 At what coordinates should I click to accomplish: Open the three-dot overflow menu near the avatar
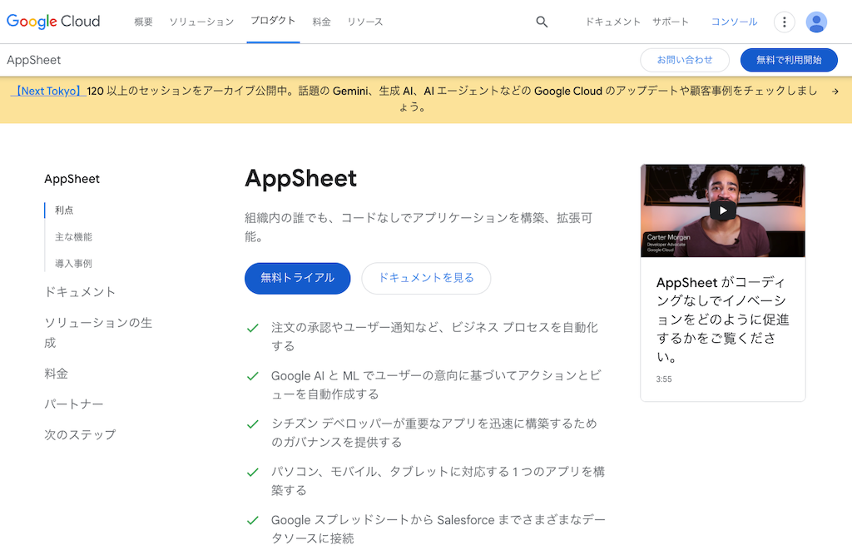784,22
